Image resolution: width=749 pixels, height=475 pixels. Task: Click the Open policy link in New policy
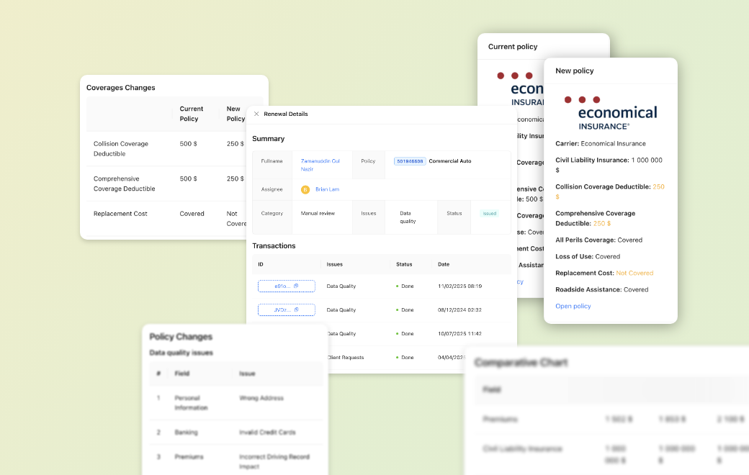573,306
